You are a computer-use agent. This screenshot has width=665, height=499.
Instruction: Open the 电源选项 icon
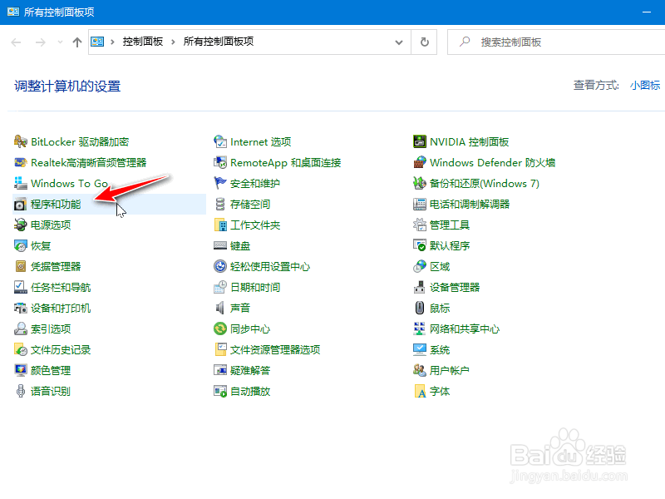click(20, 225)
